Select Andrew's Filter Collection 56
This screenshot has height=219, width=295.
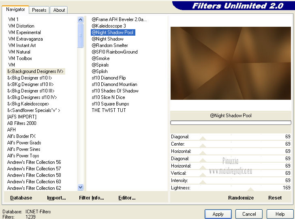34,162
